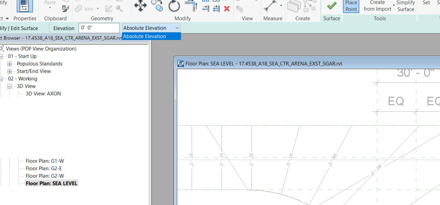Image resolution: width=440 pixels, height=205 pixels.
Task: Select Floor Plan: G1-W
Action: pyautogui.click(x=45, y=161)
